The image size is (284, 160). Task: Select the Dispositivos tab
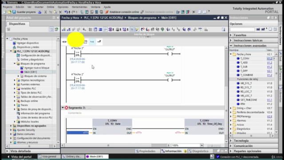click(17, 24)
